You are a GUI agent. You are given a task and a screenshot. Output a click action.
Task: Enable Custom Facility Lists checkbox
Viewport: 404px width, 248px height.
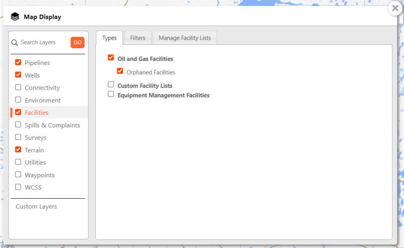tap(111, 85)
